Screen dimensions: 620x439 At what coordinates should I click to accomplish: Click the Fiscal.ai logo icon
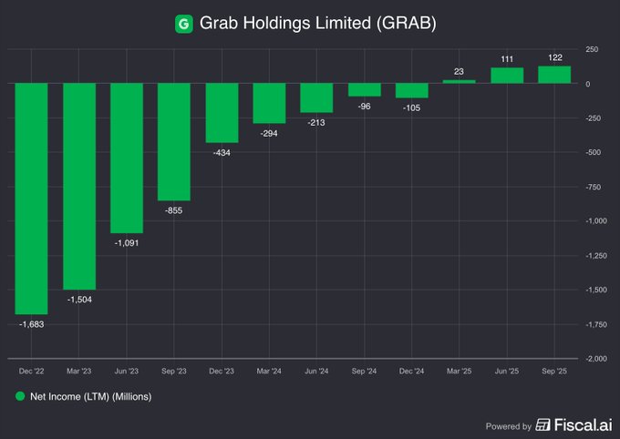click(542, 425)
